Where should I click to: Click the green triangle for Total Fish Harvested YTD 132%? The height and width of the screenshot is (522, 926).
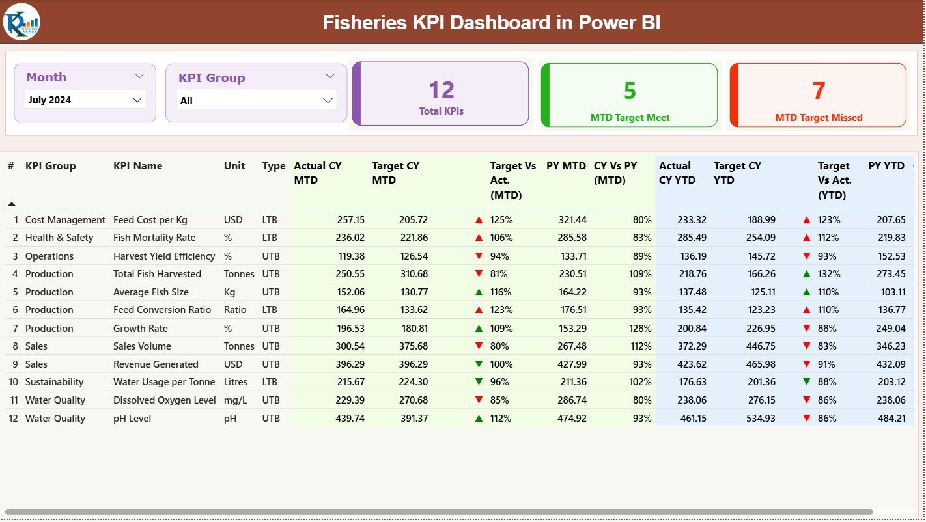(806, 273)
